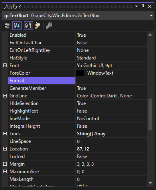This screenshot has height=190, width=156.
Task: Click the Color [ControlDark], None value
Action: [x=105, y=96]
